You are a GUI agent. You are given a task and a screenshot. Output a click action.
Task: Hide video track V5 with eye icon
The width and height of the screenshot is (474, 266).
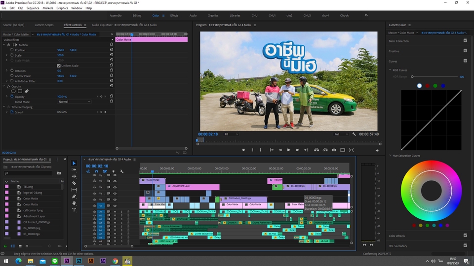coord(115,181)
